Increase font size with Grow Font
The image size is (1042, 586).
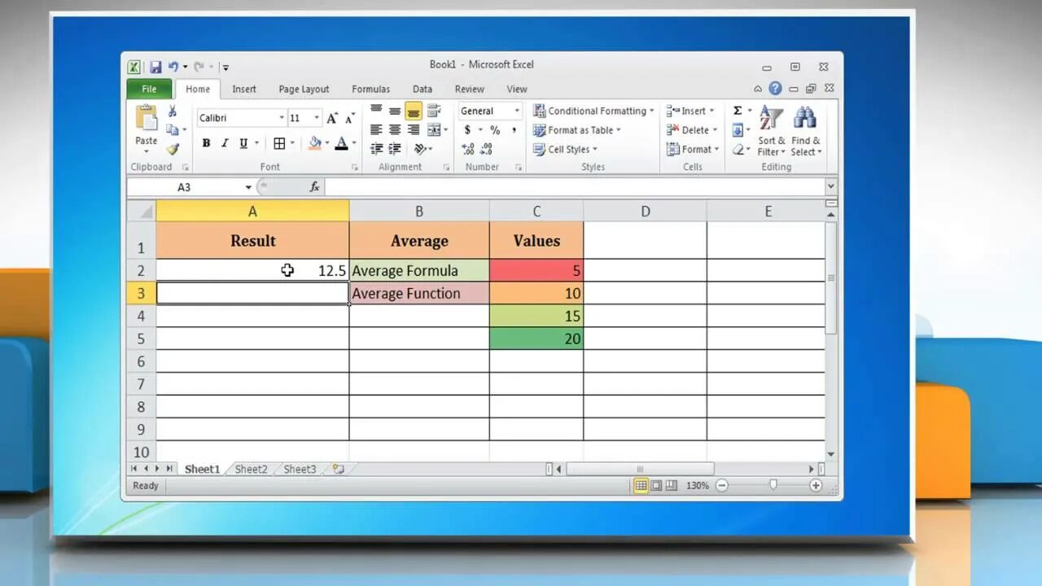pos(332,118)
